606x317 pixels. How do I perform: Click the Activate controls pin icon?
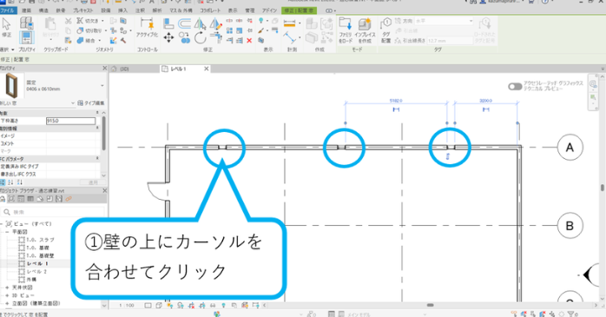147,24
